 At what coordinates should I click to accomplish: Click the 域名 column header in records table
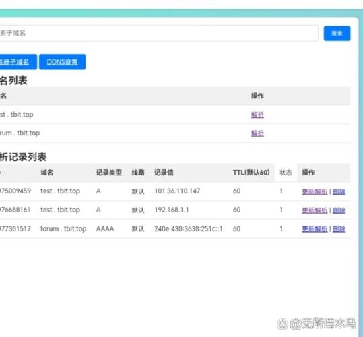tap(47, 173)
